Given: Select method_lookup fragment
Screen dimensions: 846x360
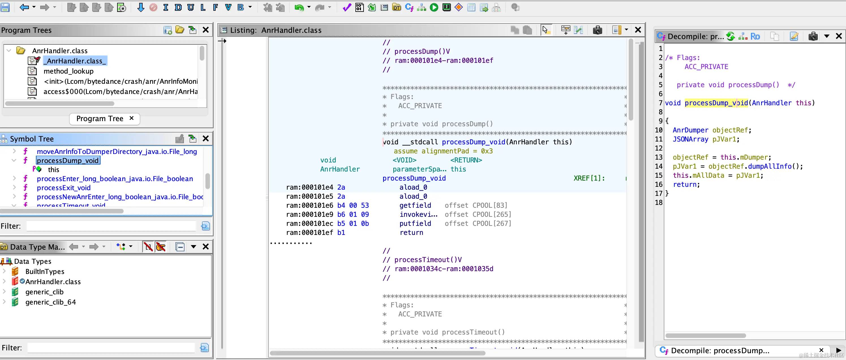Looking at the screenshot, I should pos(68,71).
